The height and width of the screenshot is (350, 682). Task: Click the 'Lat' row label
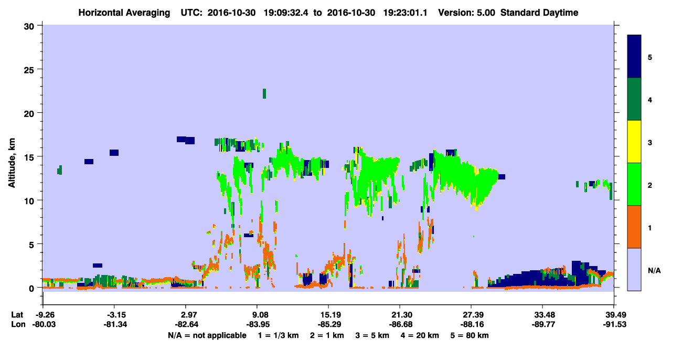17,314
